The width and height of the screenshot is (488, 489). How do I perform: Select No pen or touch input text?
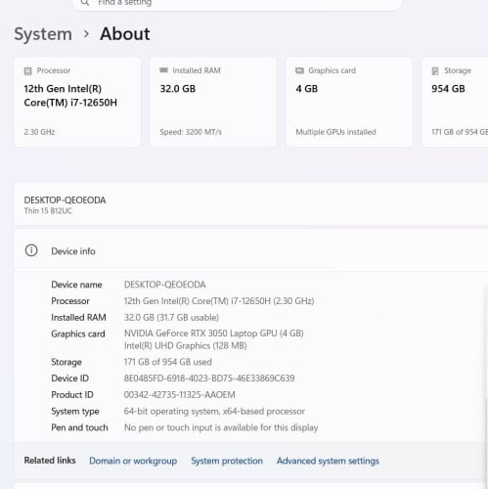click(x=221, y=427)
